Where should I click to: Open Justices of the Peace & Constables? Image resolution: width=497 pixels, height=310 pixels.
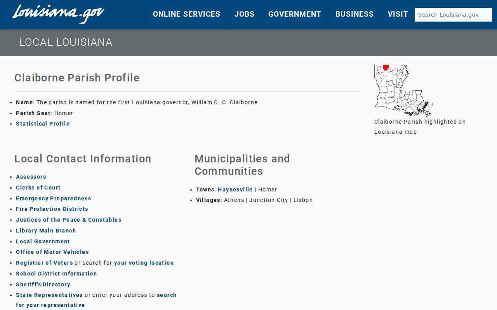[69, 220]
